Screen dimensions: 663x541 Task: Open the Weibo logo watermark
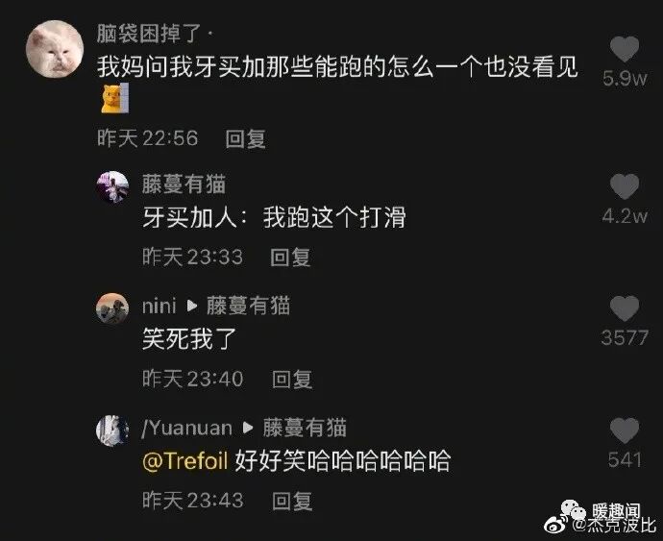click(557, 525)
